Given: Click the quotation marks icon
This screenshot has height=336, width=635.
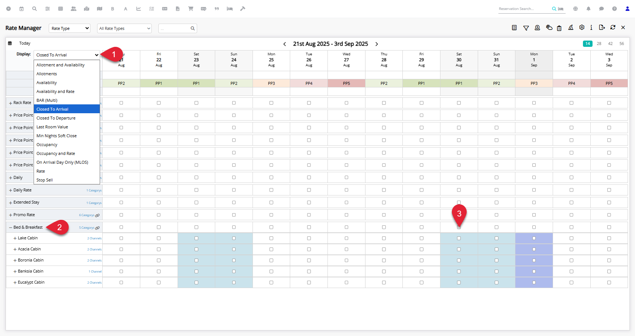Looking at the screenshot, I should click(x=217, y=9).
